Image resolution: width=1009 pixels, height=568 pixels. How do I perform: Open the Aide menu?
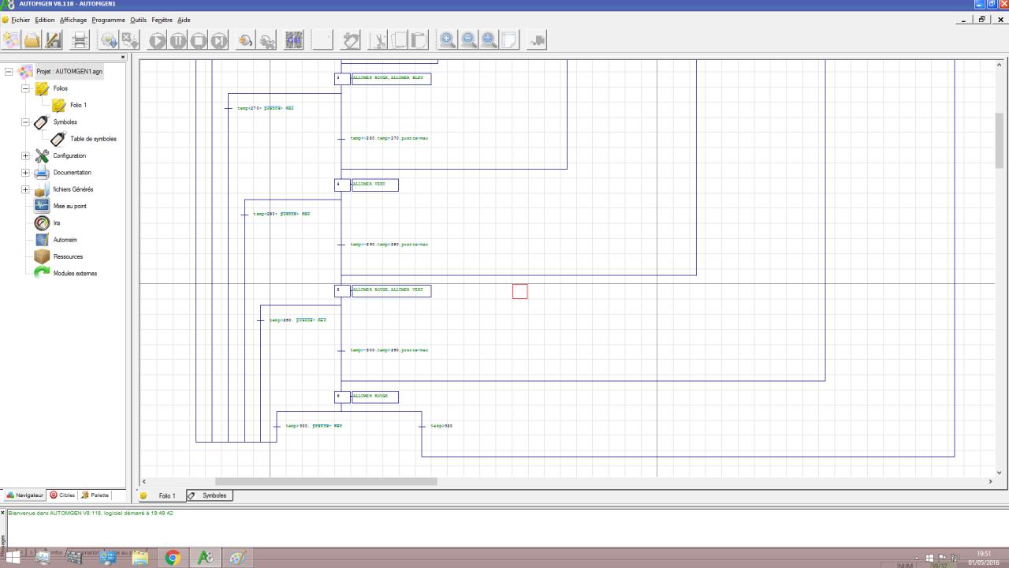pyautogui.click(x=184, y=20)
